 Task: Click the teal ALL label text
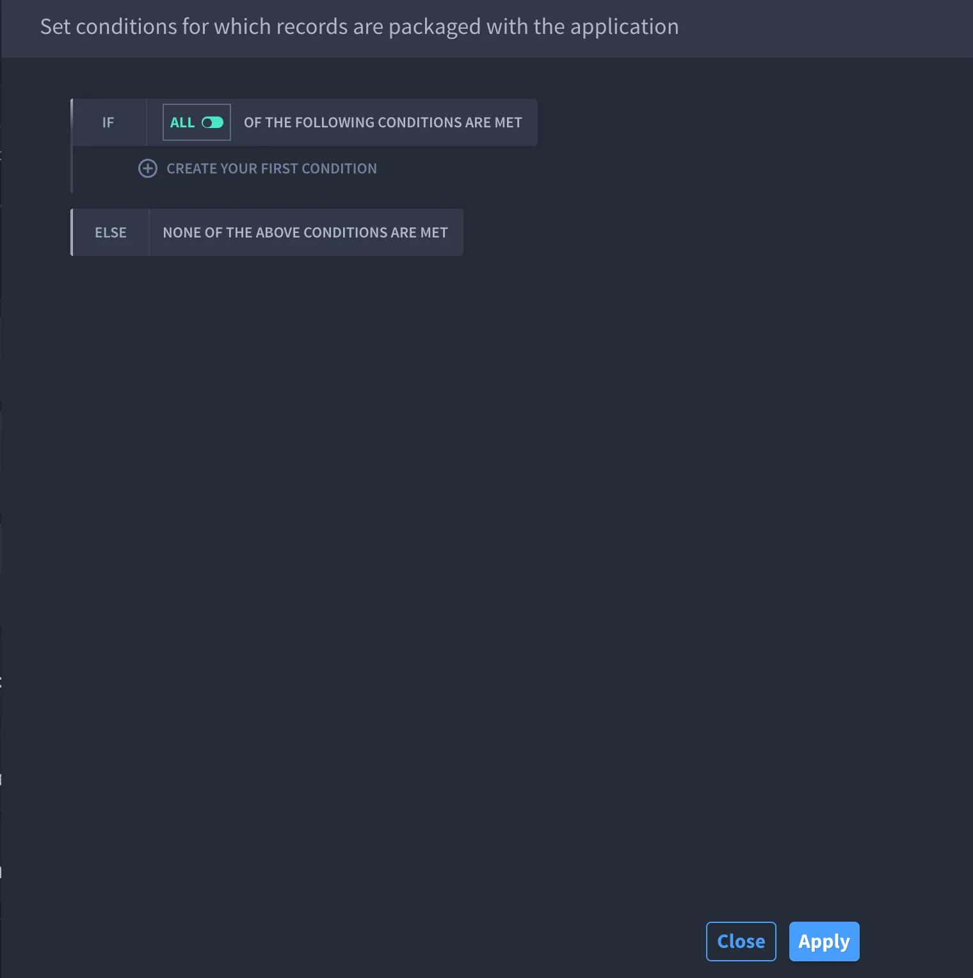click(182, 122)
